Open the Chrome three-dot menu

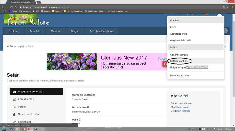click(232, 7)
